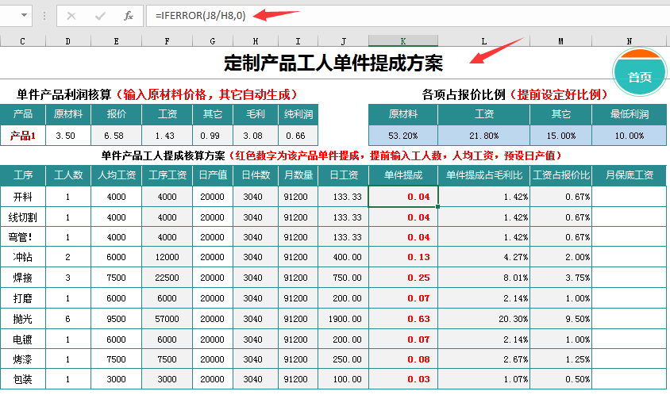Click the title 定制产品工人单件提成方案

point(333,63)
